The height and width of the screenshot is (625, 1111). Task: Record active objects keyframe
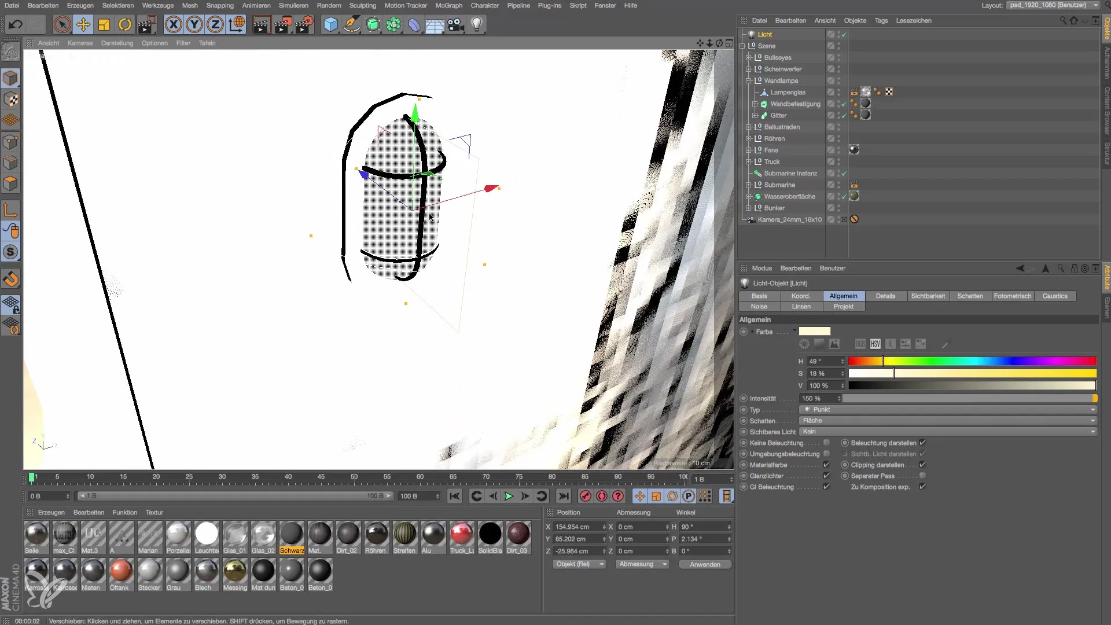pyautogui.click(x=586, y=496)
